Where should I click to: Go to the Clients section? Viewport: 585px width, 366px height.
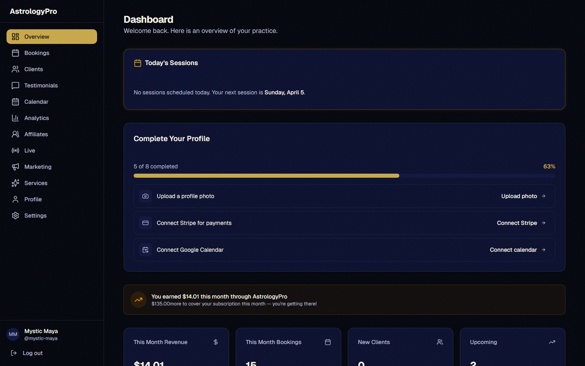33,69
